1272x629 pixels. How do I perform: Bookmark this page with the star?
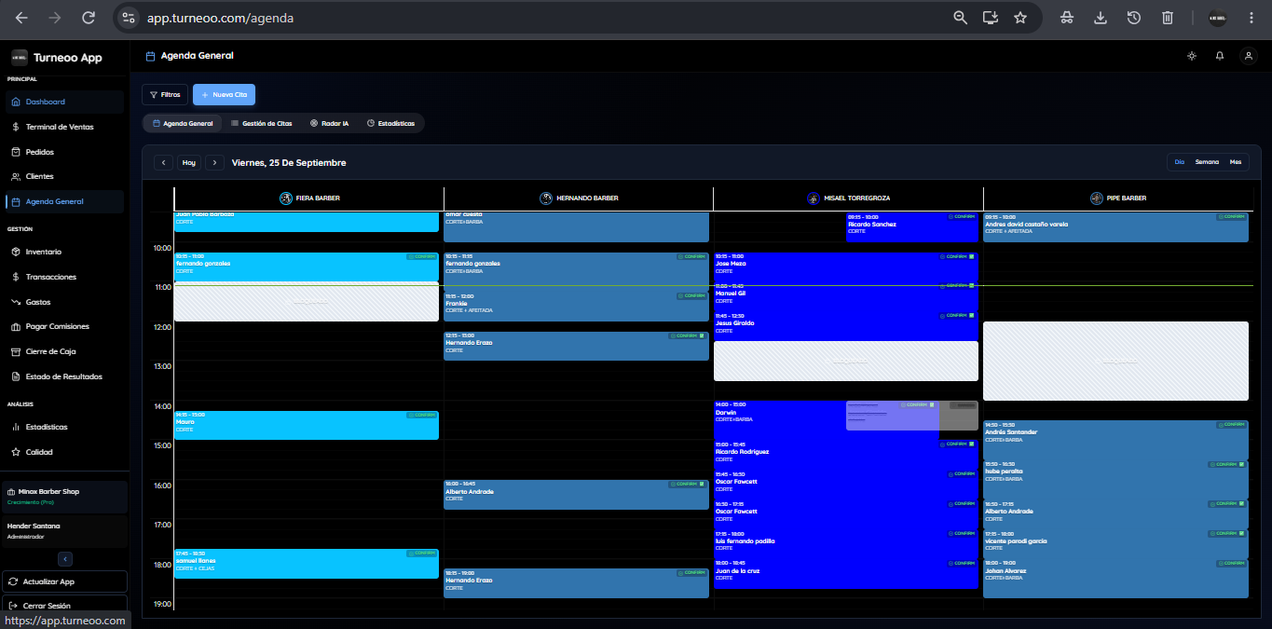point(1020,18)
